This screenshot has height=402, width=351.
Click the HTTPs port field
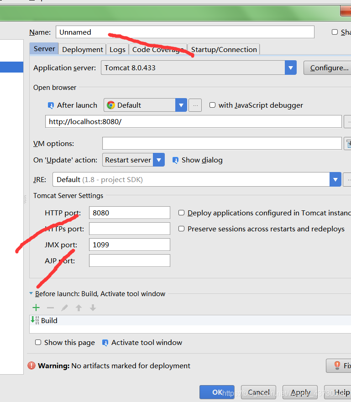(130, 229)
